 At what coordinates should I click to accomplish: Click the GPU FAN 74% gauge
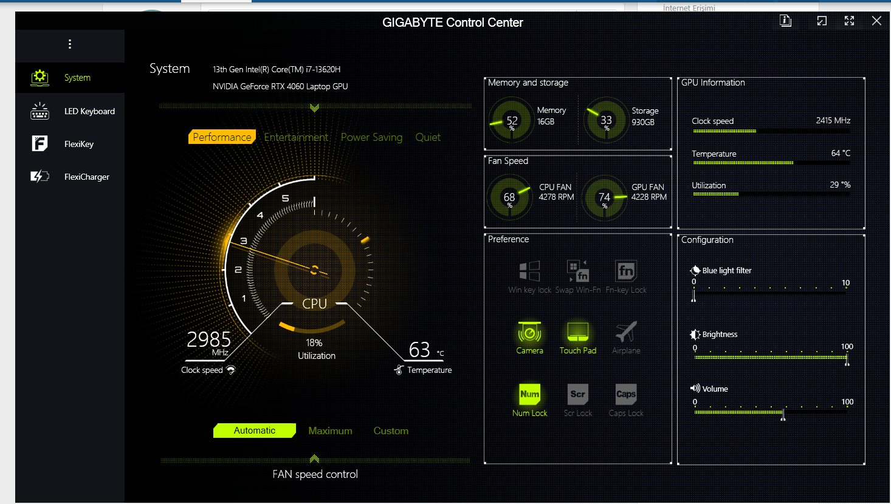(x=604, y=197)
